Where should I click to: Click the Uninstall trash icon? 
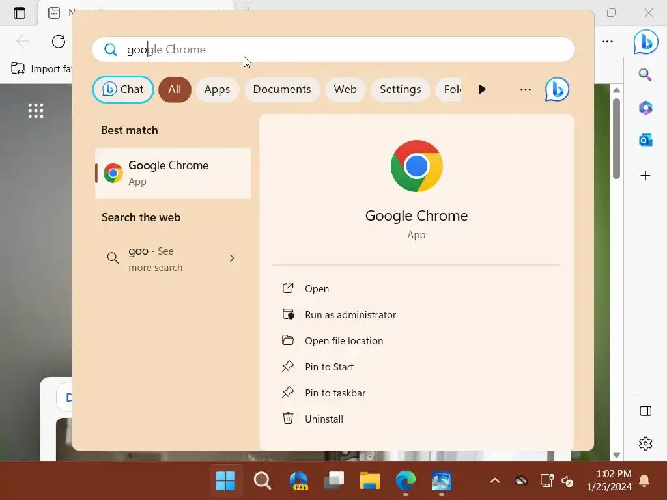point(288,419)
